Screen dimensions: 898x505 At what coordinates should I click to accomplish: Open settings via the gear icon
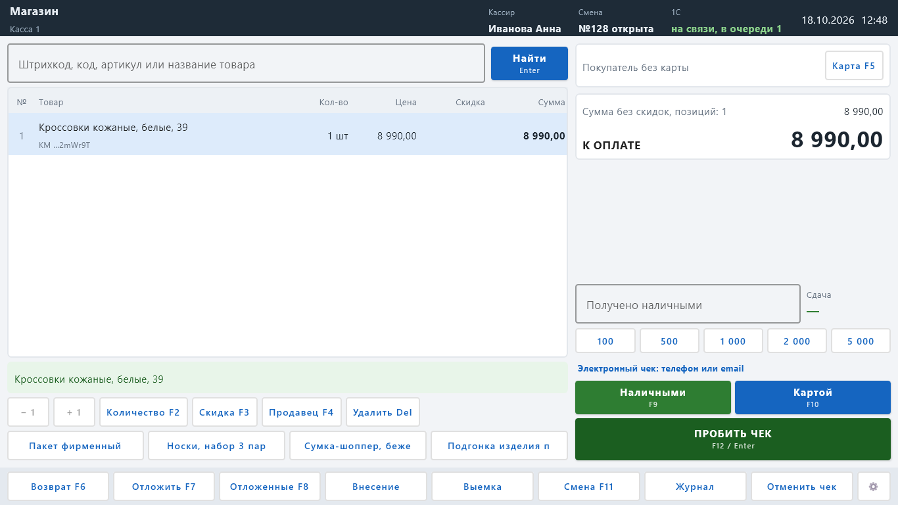click(874, 487)
